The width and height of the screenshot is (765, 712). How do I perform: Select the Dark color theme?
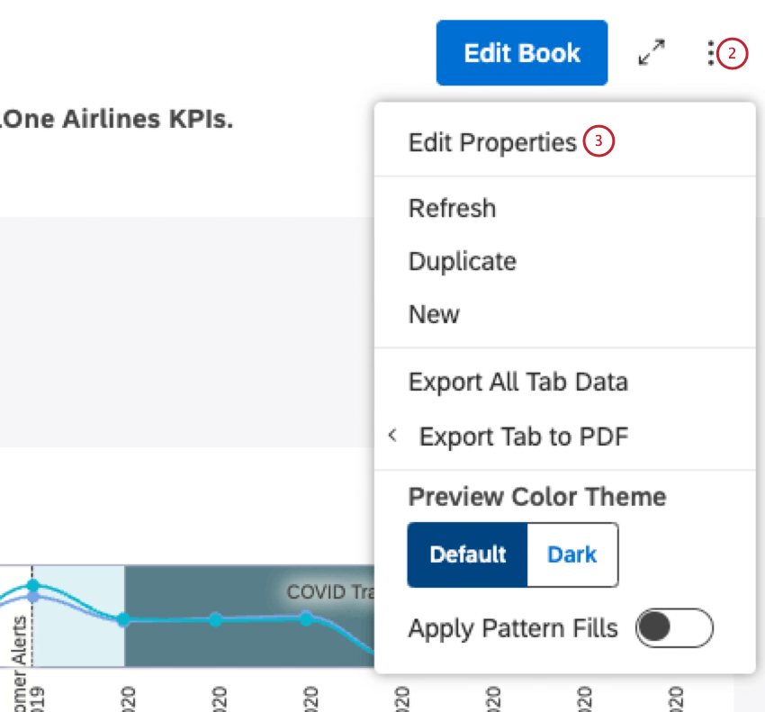tap(571, 554)
